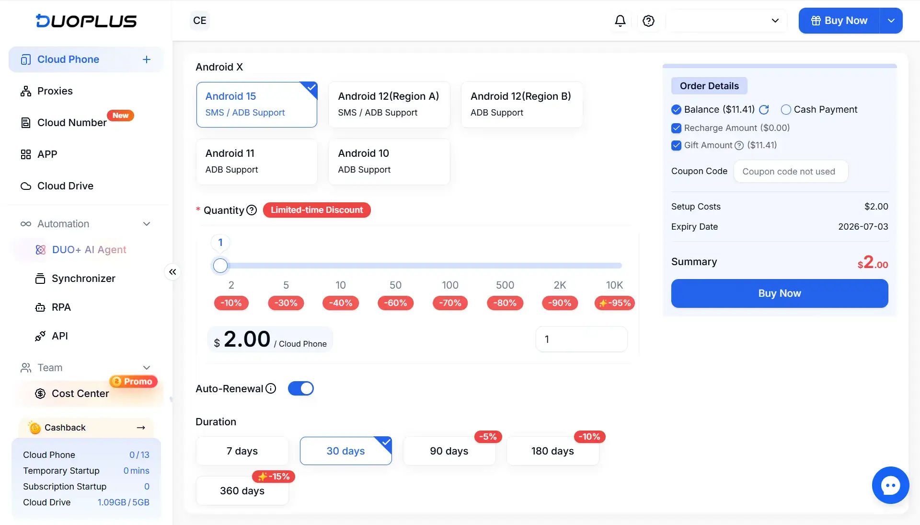Uncheck Gift Amount checkbox
The height and width of the screenshot is (525, 920).
click(676, 145)
